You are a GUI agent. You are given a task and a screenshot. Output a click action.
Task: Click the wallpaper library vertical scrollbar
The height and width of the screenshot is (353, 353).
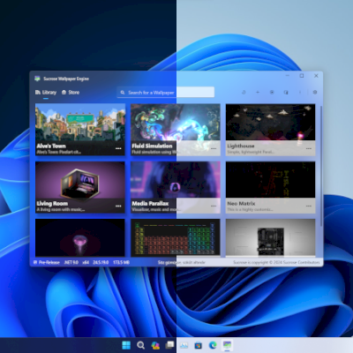(x=321, y=166)
